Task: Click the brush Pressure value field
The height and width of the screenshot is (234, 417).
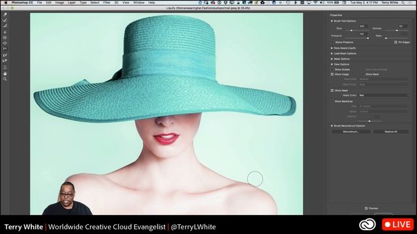Action: [363, 34]
